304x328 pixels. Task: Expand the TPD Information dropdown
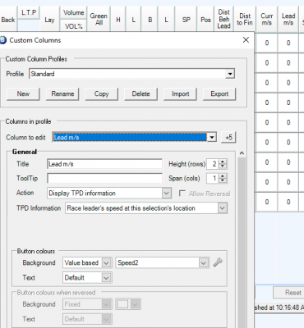(223, 208)
